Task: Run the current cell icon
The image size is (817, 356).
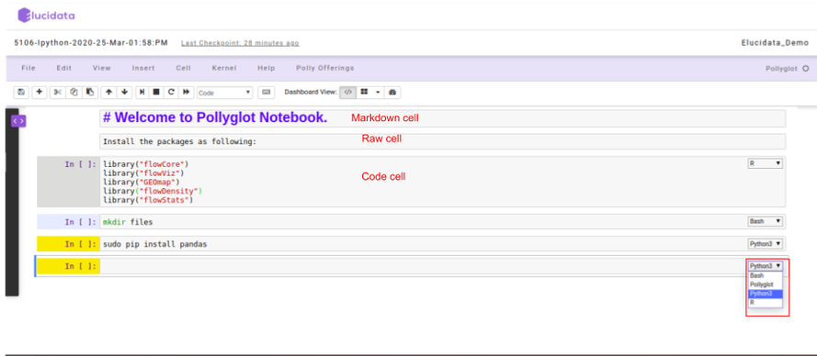Action: tap(142, 92)
